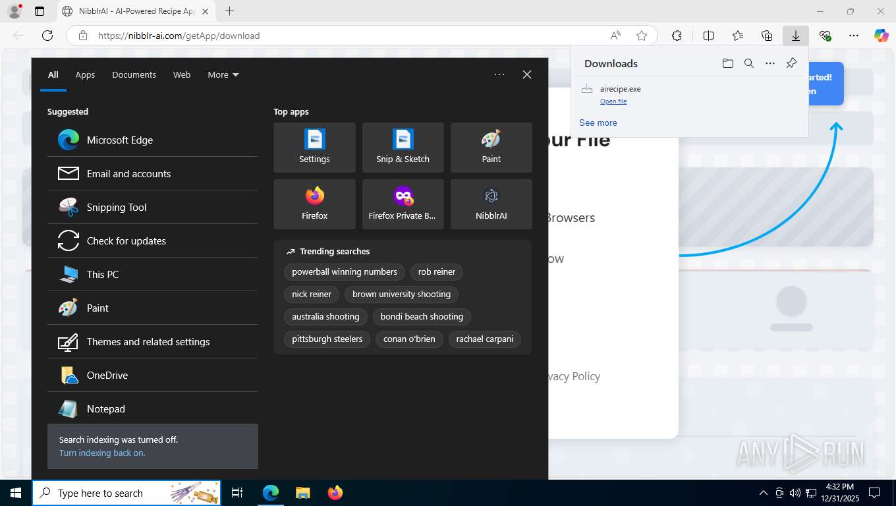Open Microsoft Edge from suggested list
Image resolution: width=896 pixels, height=506 pixels.
(152, 140)
